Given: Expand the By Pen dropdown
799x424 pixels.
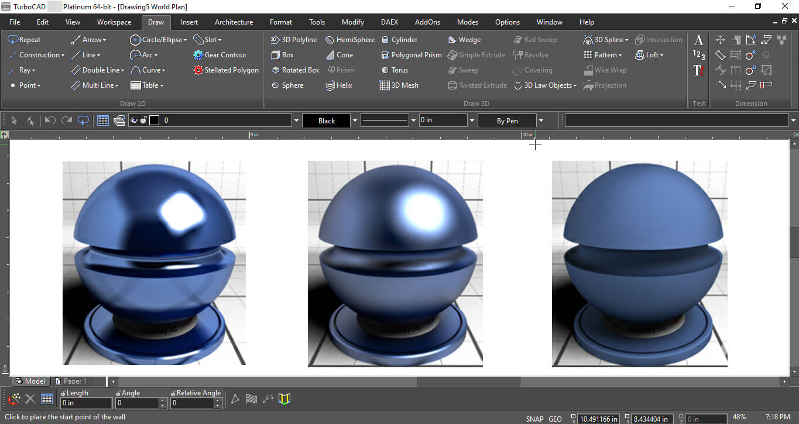Looking at the screenshot, I should coord(541,120).
